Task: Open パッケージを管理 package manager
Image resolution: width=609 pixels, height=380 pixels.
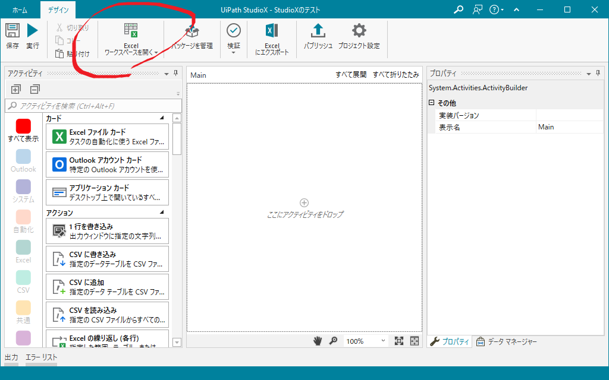Action: click(192, 37)
